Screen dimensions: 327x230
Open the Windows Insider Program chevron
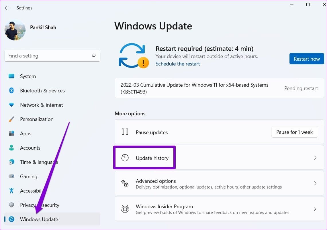pyautogui.click(x=315, y=209)
